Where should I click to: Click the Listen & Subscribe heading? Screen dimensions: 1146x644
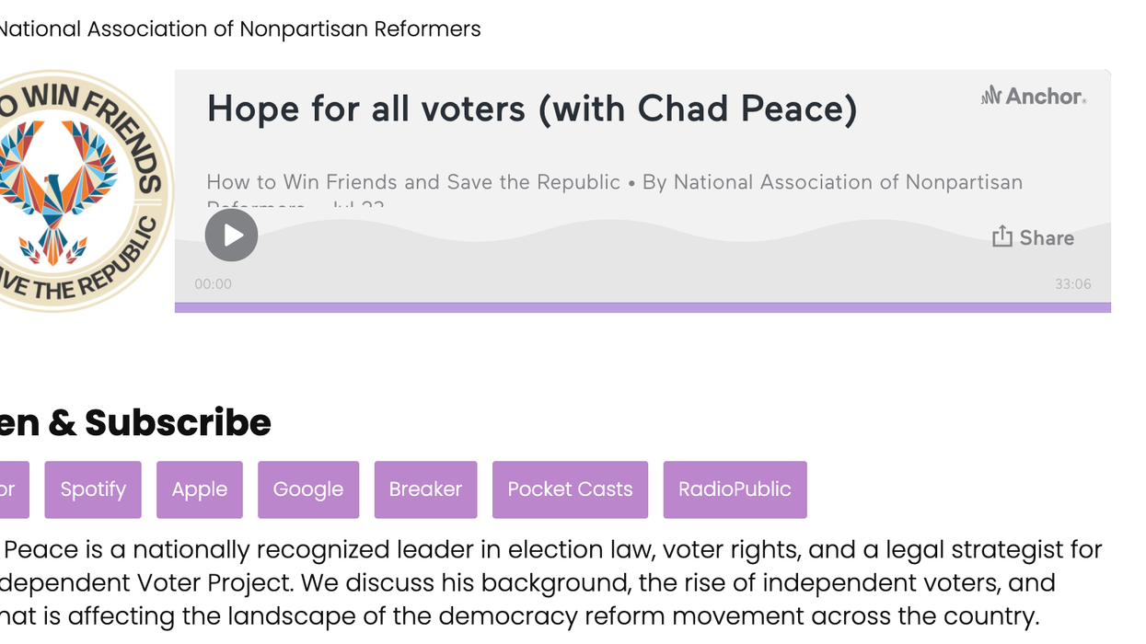coord(135,422)
